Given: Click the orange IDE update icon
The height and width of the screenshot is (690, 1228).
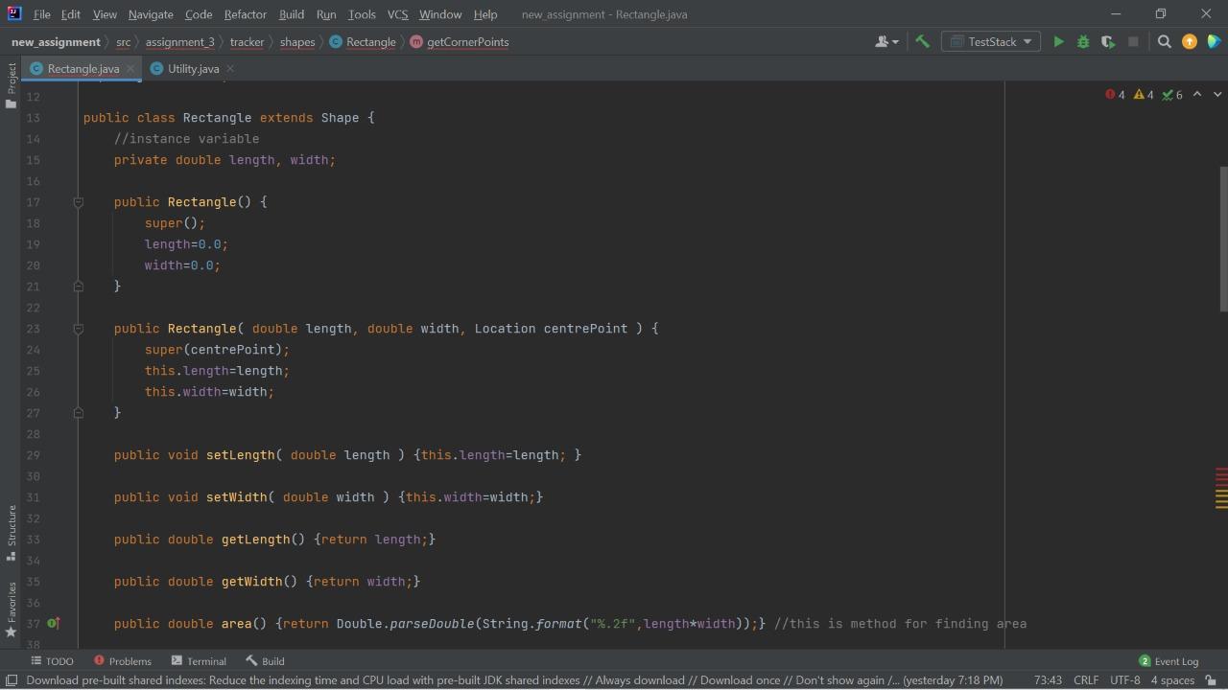Looking at the screenshot, I should 1190,42.
